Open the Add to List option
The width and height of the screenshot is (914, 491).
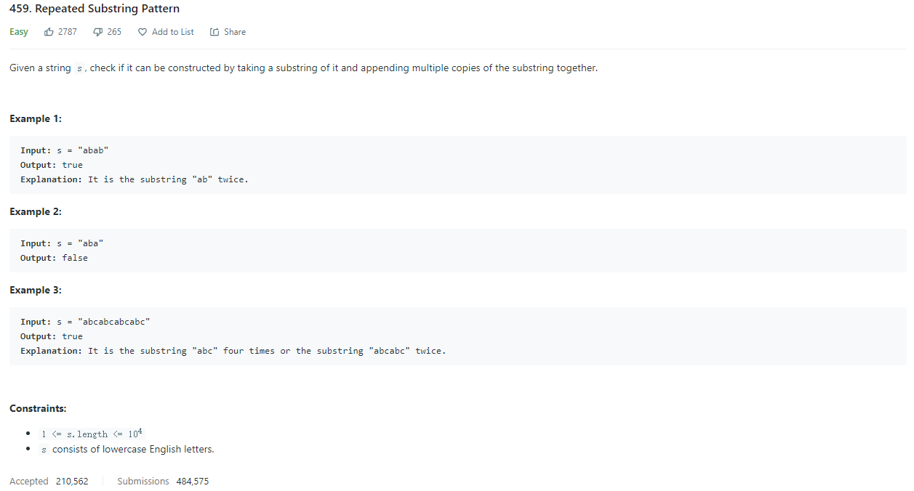click(166, 32)
